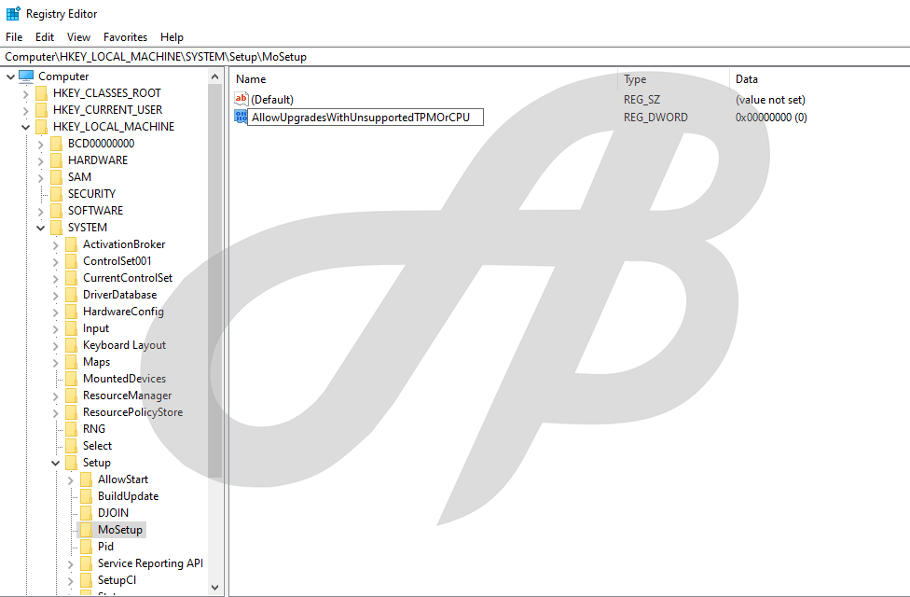Viewport: 910px width, 597px height.
Task: Click the REG_DWORD type cell
Action: tap(655, 118)
